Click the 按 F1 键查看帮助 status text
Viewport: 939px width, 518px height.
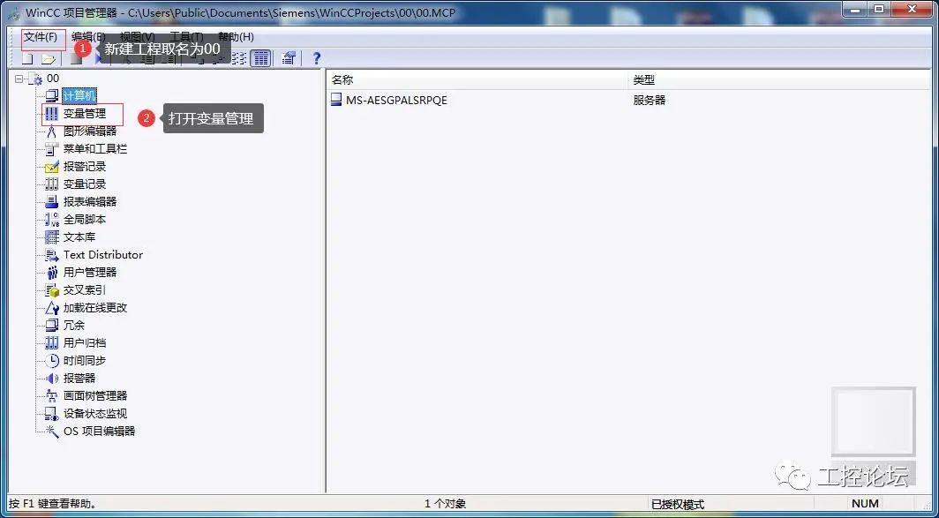[x=53, y=504]
